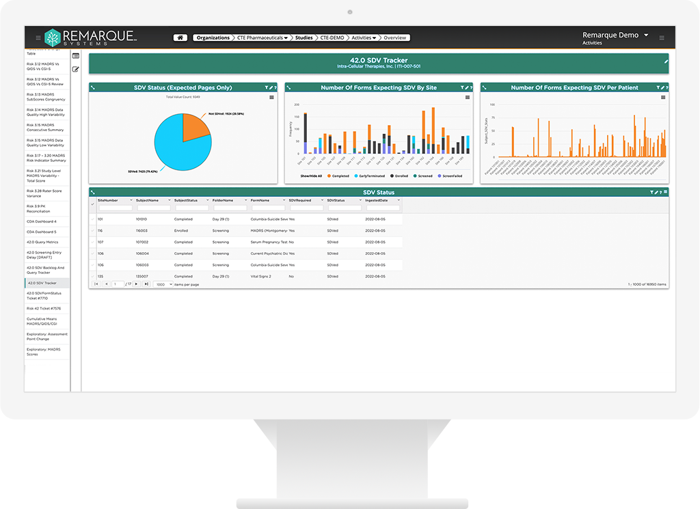Click the Home icon in breadcrumb
This screenshot has width=700, height=509.
click(x=180, y=38)
